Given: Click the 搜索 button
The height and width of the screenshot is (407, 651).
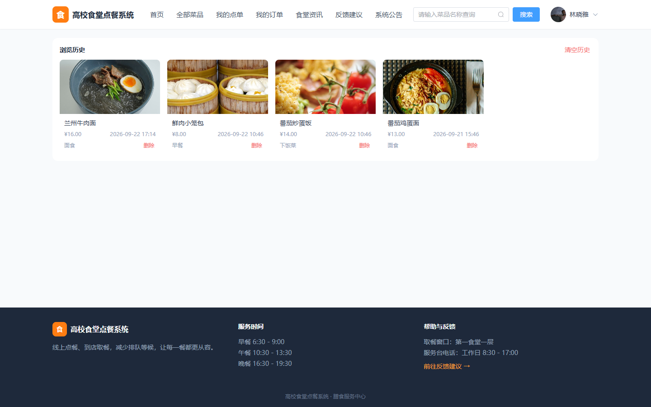Looking at the screenshot, I should tap(526, 14).
